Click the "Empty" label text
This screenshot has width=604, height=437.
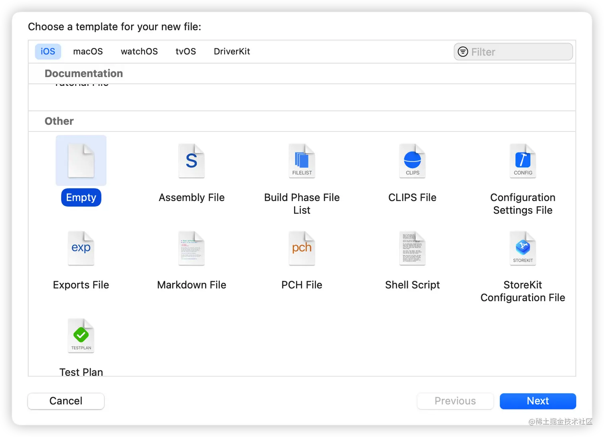[81, 197]
